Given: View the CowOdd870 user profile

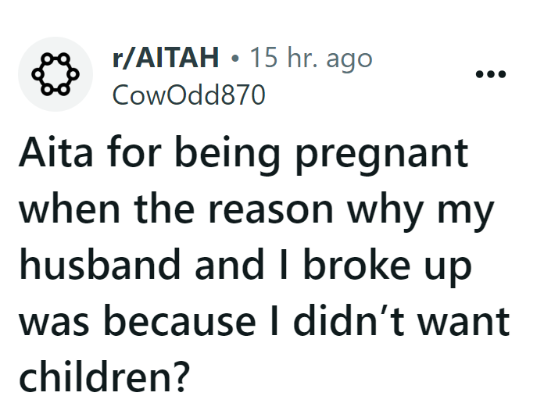Looking at the screenshot, I should point(189,95).
